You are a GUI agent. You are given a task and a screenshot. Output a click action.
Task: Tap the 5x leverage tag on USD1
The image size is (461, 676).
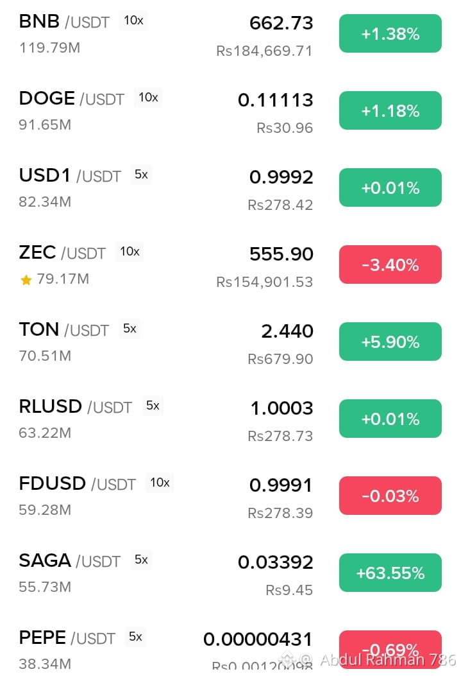pyautogui.click(x=141, y=175)
